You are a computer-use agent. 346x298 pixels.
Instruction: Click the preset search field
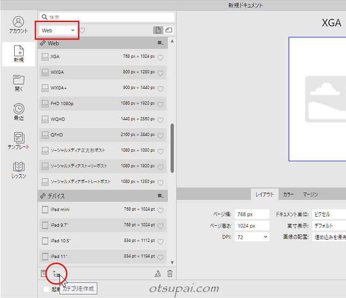(107, 17)
